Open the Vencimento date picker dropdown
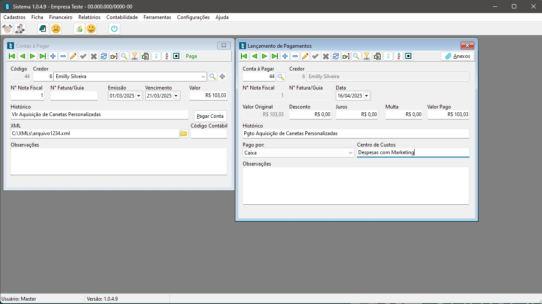542x304 pixels. pyautogui.click(x=176, y=96)
